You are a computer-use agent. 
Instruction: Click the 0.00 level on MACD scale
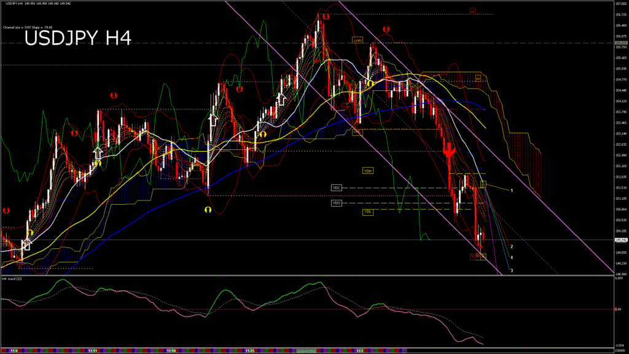tap(620, 310)
